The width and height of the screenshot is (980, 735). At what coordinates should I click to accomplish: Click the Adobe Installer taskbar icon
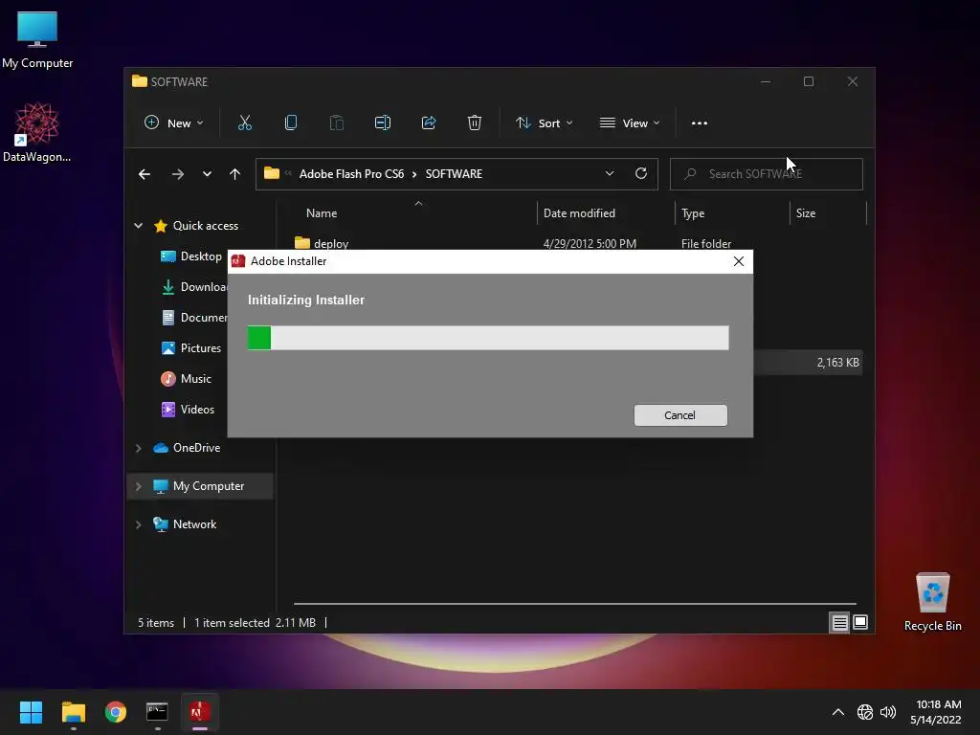tap(199, 712)
